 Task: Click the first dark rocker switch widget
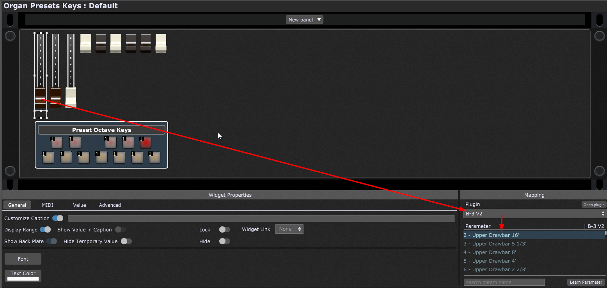(x=101, y=43)
